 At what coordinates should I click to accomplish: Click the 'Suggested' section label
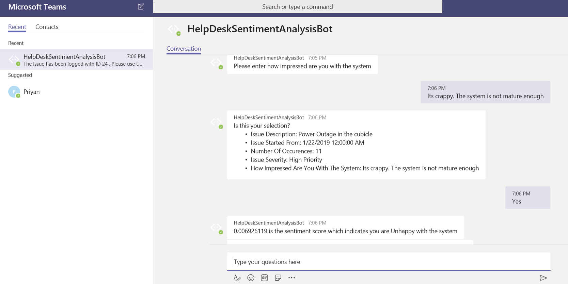tap(20, 75)
